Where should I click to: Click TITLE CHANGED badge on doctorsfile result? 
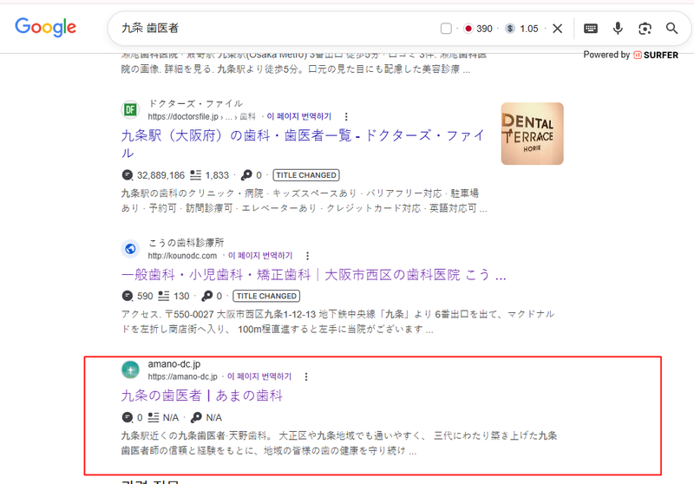(x=306, y=175)
